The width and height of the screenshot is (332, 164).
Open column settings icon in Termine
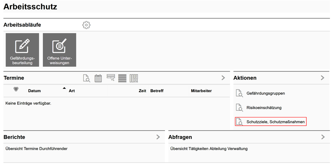click(134, 78)
